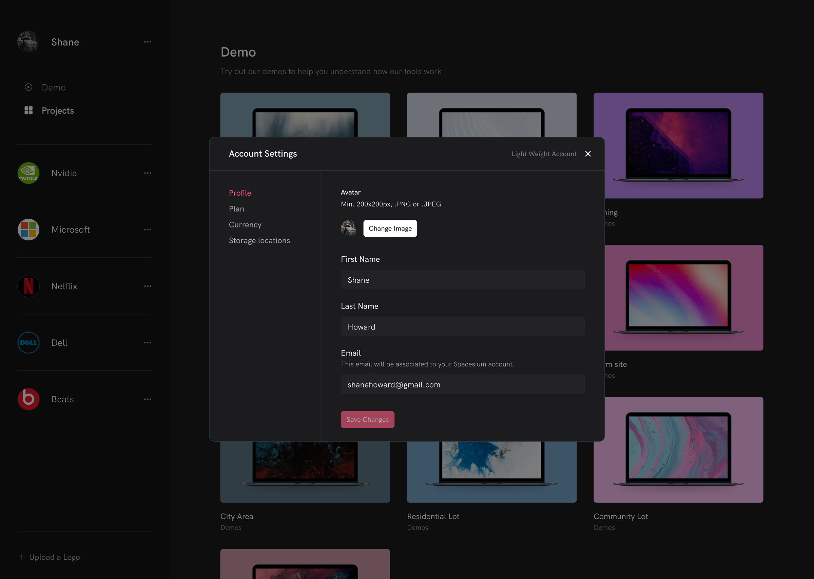Click the avatar thumbnail next to Change Image
Screen dimensions: 814x579
click(349, 228)
